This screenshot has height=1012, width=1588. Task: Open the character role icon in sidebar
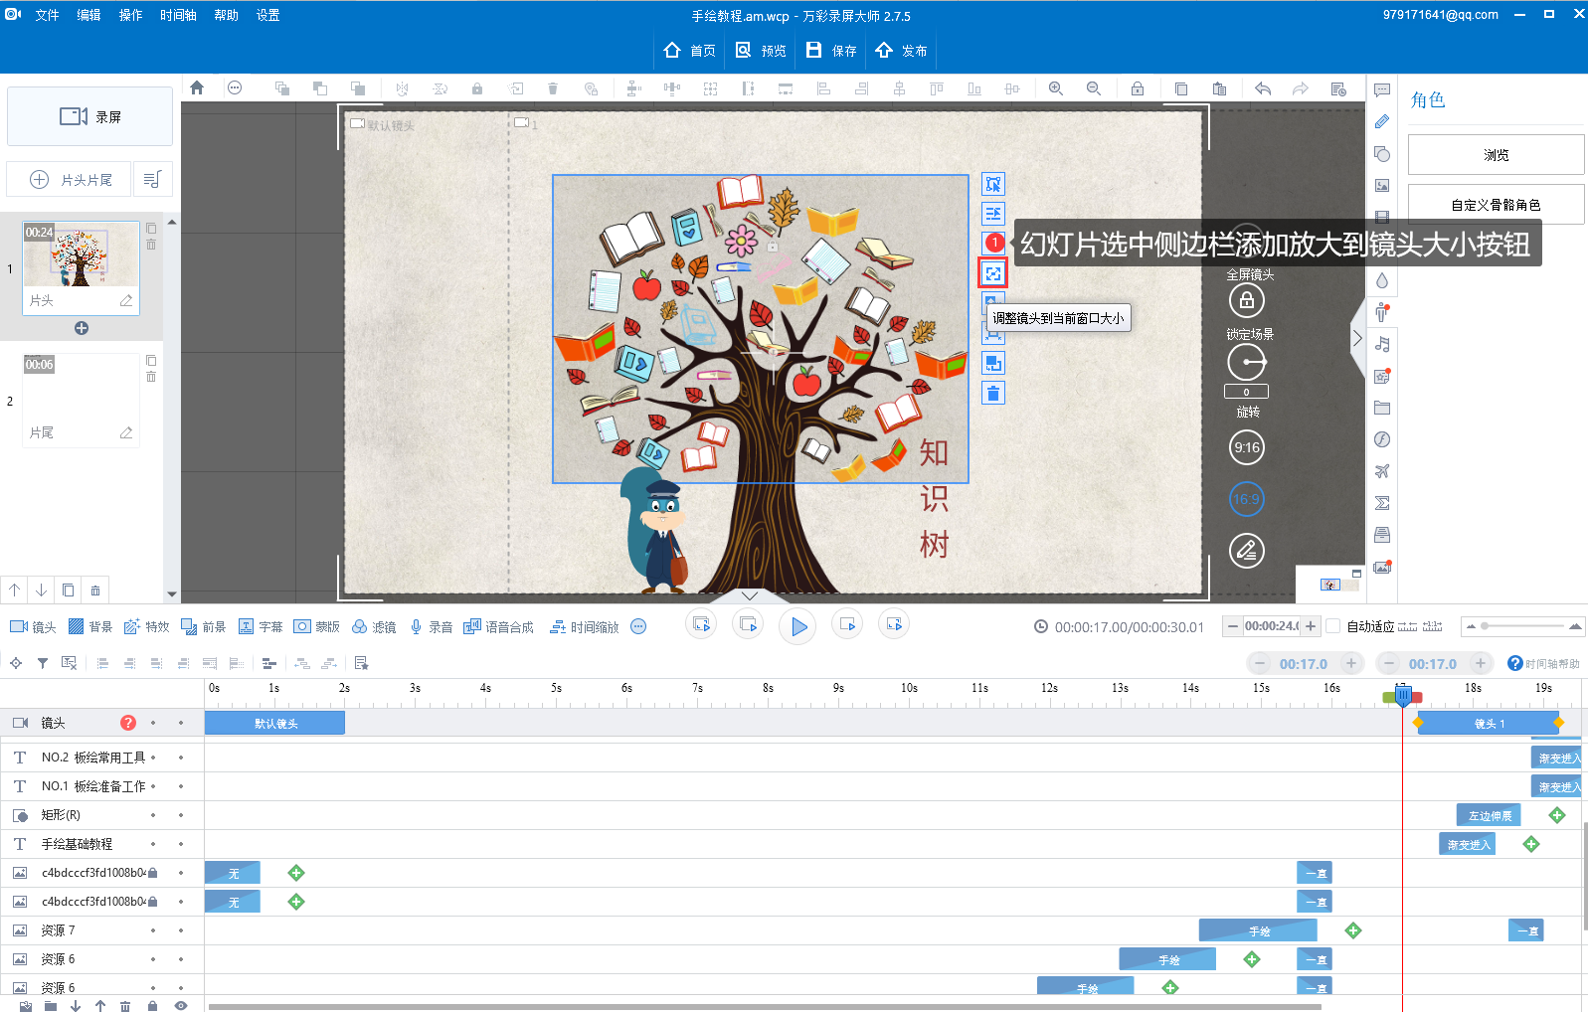(x=1382, y=312)
